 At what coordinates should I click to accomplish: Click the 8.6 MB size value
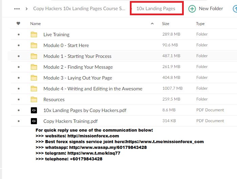[x=169, y=110]
